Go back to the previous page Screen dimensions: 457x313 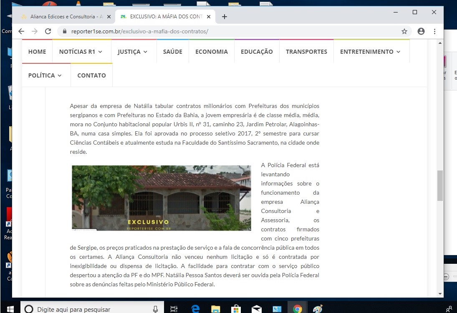[x=21, y=31]
